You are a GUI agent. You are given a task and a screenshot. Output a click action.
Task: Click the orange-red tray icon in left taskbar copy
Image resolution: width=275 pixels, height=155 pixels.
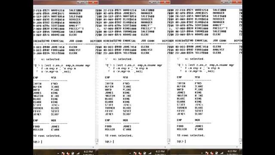click(68, 153)
